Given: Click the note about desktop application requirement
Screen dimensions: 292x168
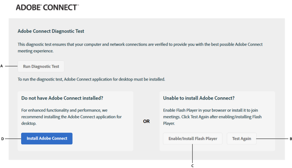Looking at the screenshot, I should (91, 79).
